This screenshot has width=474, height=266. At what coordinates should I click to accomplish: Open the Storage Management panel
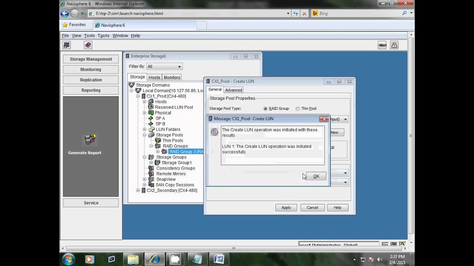click(x=91, y=59)
